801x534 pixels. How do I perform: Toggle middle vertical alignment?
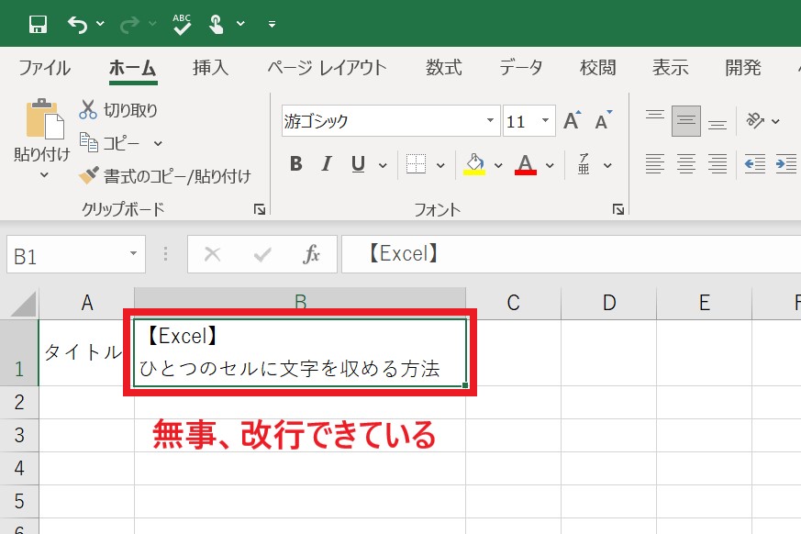pos(686,121)
